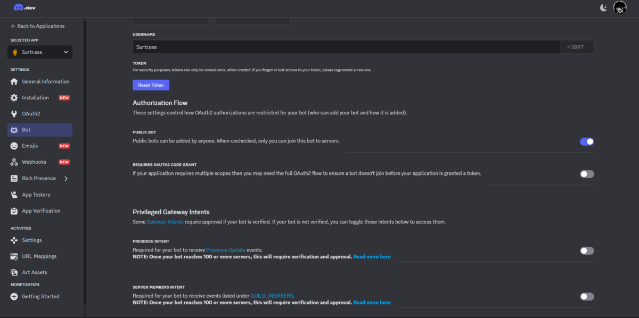Image resolution: width=639 pixels, height=318 pixels.
Task: Enable the Server Members Intent toggle
Action: point(587,297)
